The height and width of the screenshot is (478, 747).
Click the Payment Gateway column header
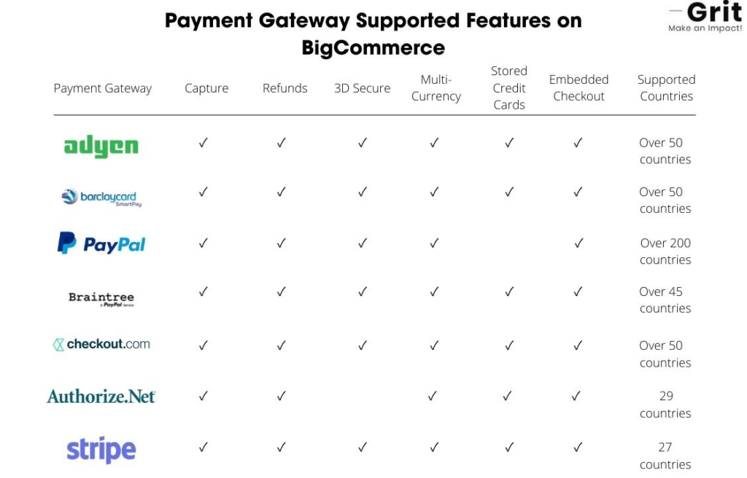pos(103,88)
